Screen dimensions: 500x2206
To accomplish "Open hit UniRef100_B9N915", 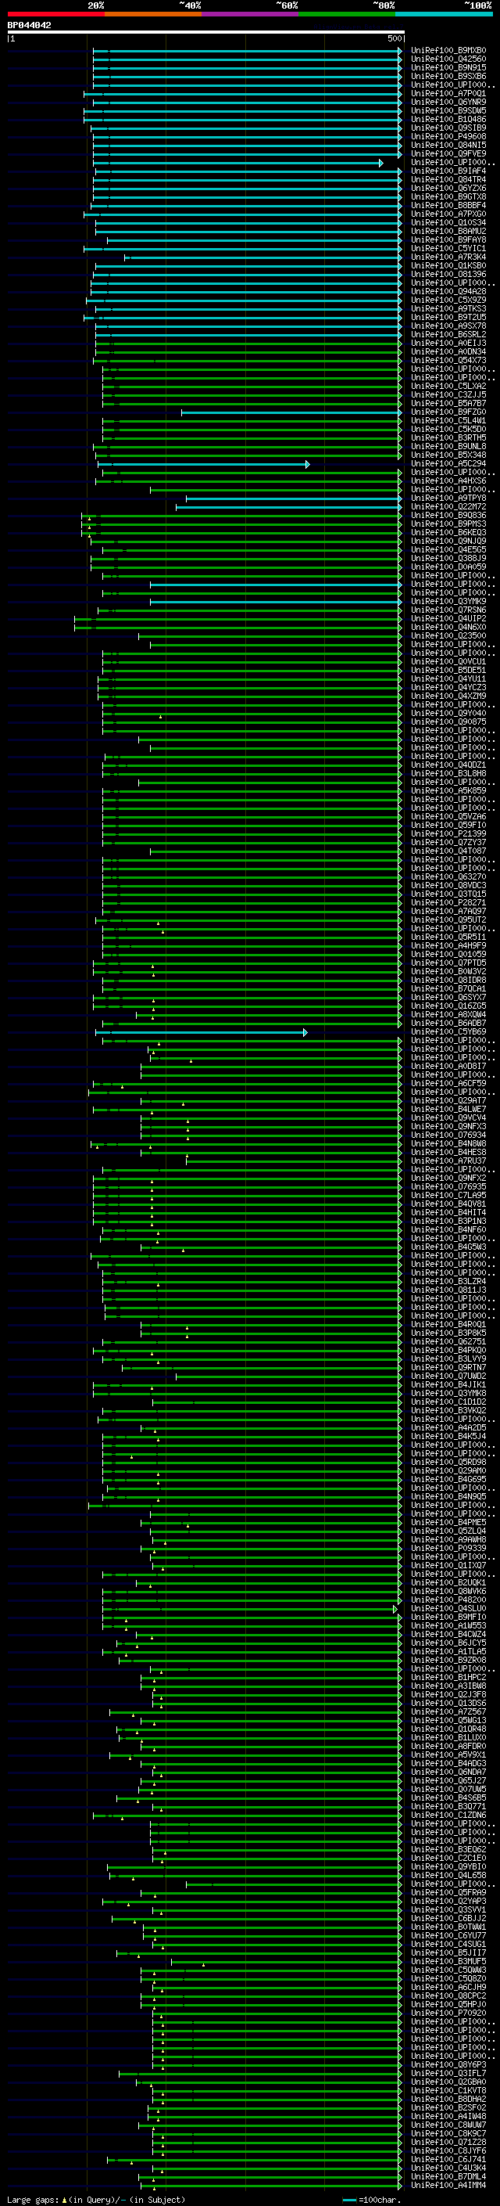I will [448, 67].
